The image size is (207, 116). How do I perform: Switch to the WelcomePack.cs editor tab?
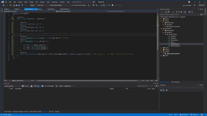(x=65, y=9)
